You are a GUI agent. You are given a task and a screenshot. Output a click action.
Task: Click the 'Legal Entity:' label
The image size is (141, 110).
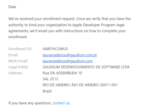[18, 67]
